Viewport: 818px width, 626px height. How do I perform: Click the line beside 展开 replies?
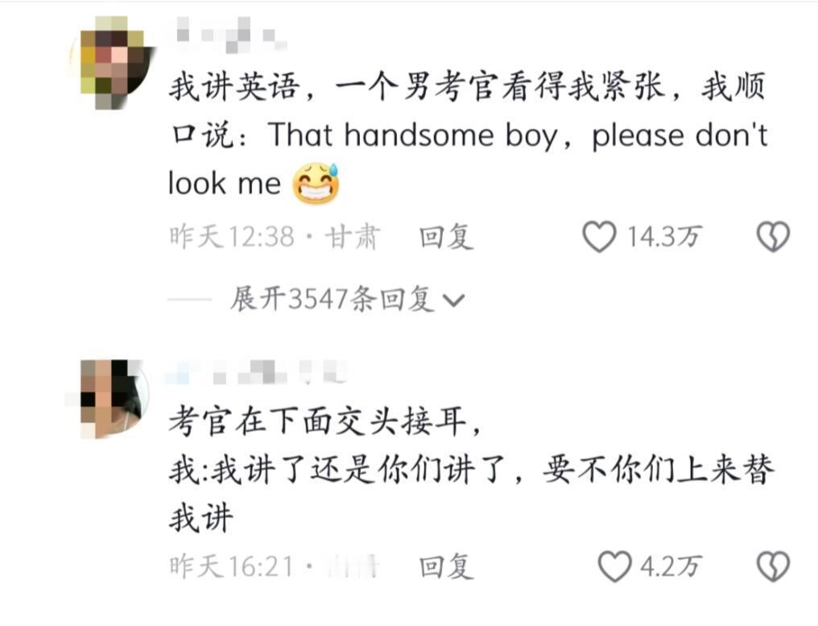[189, 300]
